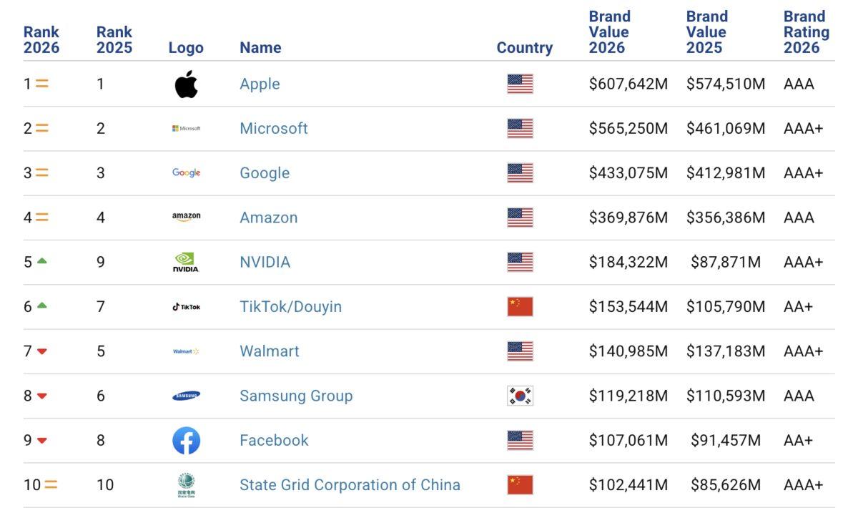Click the Amazon logo image
Image resolution: width=858 pixels, height=508 pixels.
186,218
